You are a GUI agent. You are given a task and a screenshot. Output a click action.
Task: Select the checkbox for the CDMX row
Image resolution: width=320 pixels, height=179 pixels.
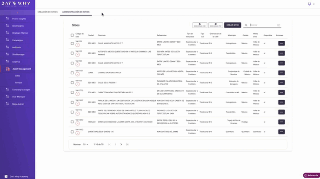(x=72, y=73)
